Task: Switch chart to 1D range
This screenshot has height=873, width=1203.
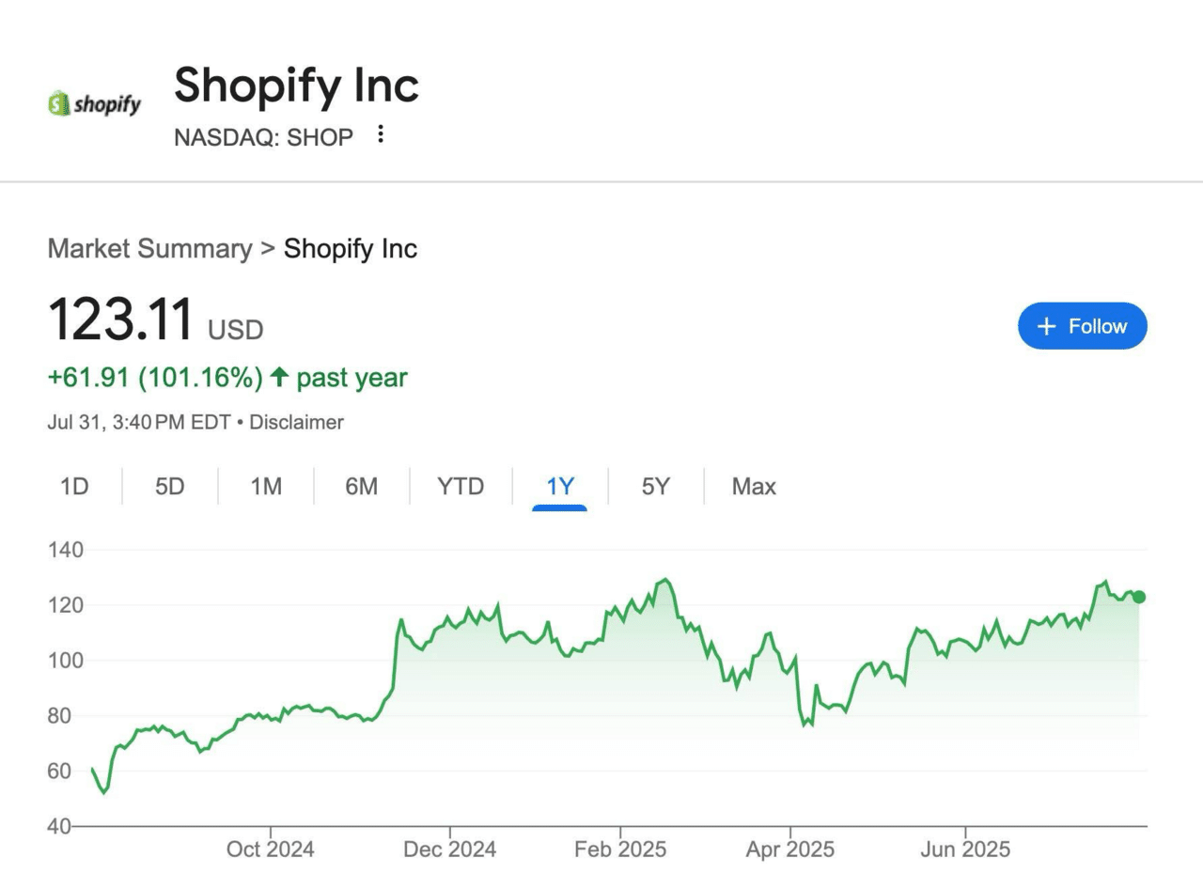Action: [x=74, y=487]
